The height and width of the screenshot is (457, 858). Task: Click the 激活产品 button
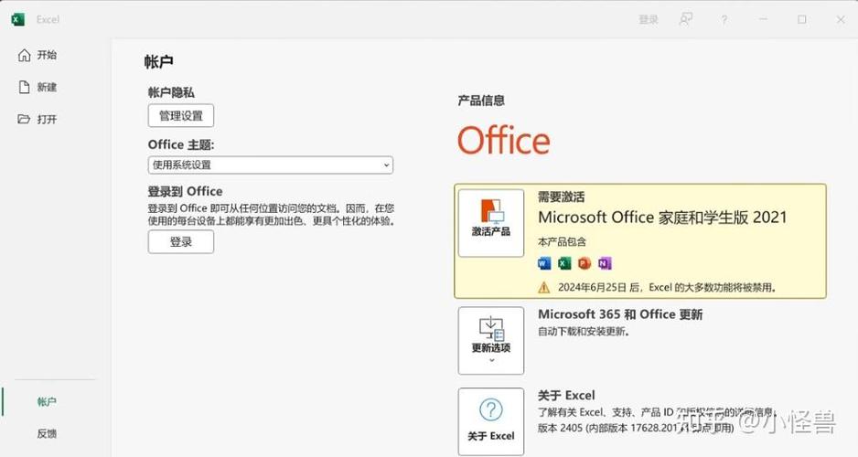coord(491,223)
